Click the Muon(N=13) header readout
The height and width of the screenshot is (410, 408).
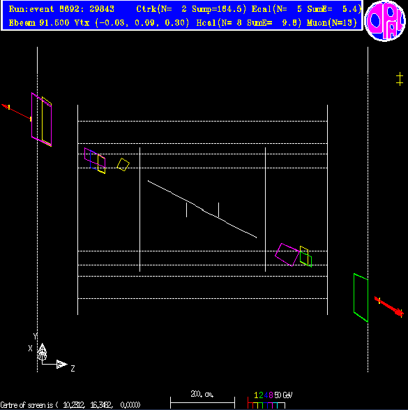pyautogui.click(x=332, y=23)
